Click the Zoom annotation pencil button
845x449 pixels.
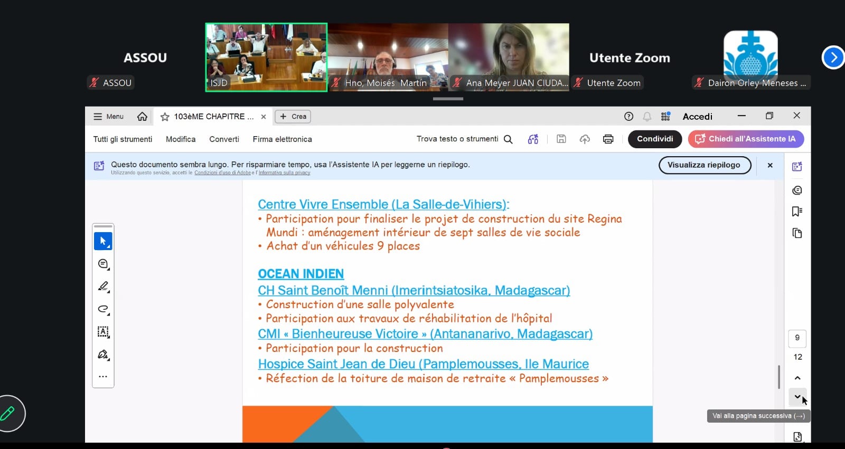tap(7, 413)
